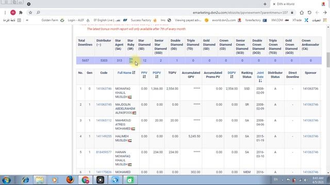Reload the page with the refresh icon
This screenshot has width=330, height=185.
point(309,12)
